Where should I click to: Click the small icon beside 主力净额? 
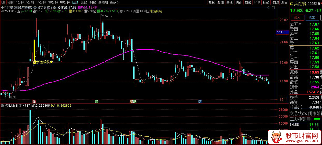[x=309, y=119]
